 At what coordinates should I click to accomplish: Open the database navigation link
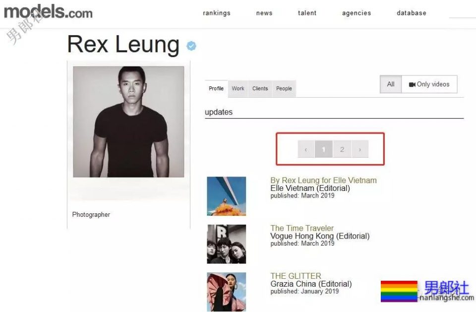click(412, 13)
